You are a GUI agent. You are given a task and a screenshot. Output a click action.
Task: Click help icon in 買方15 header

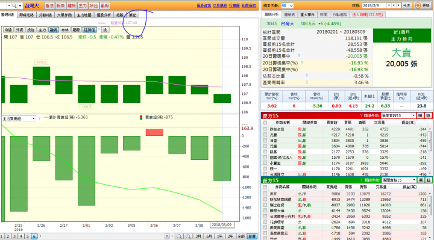(x=361, y=115)
